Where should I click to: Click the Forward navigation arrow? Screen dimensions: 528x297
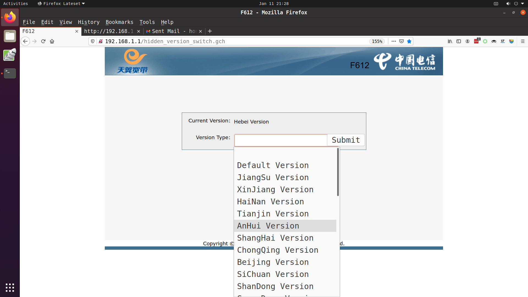click(34, 41)
